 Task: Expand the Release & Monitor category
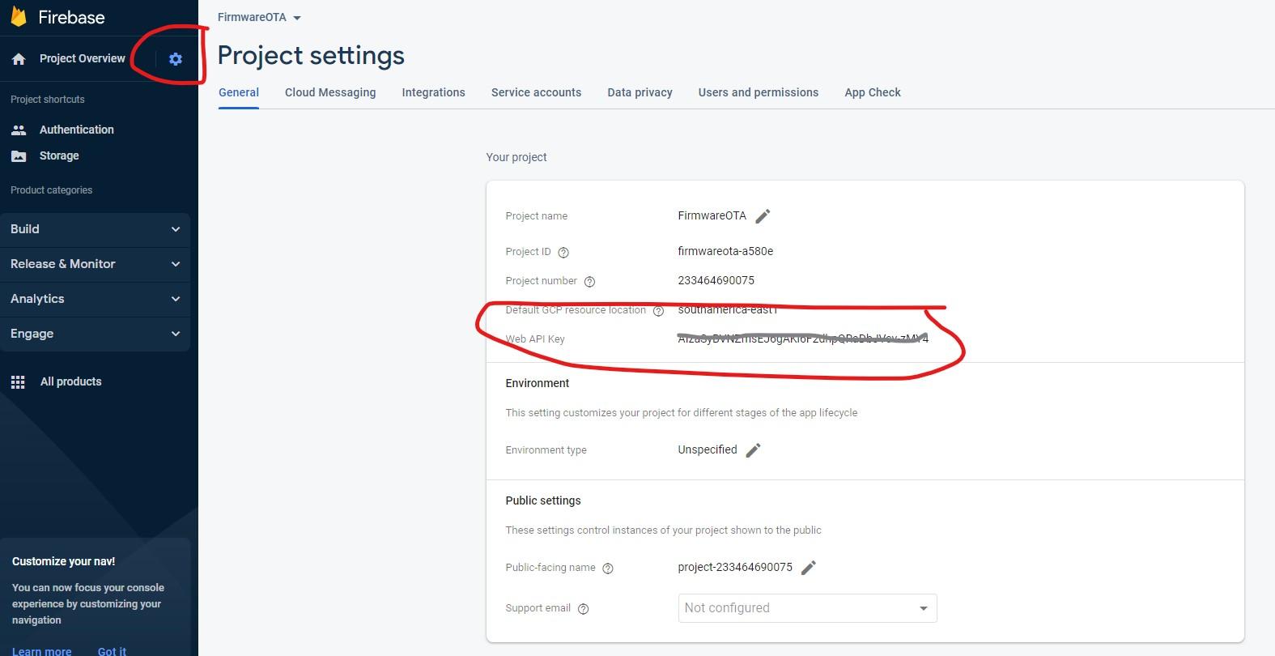[x=95, y=264]
